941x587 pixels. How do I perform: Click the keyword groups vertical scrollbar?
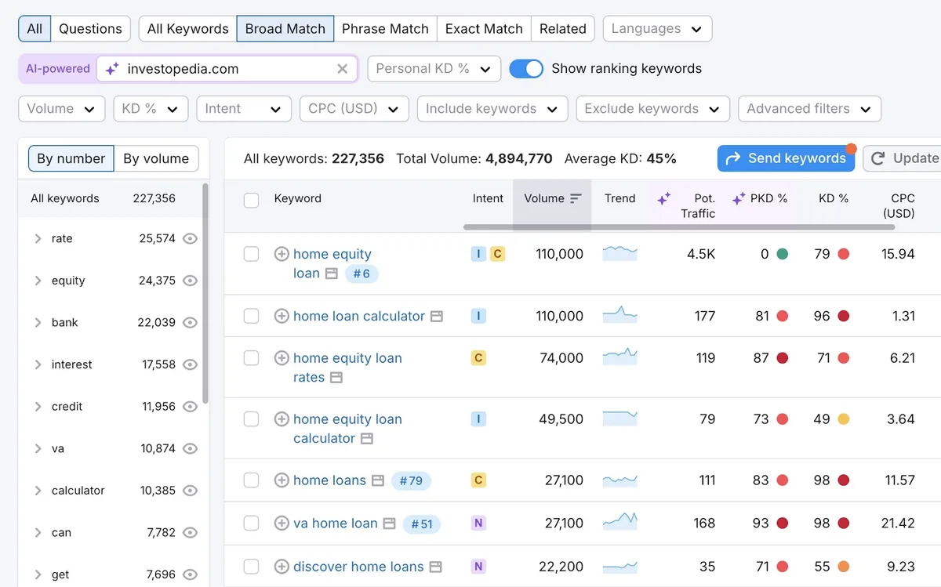pyautogui.click(x=205, y=293)
